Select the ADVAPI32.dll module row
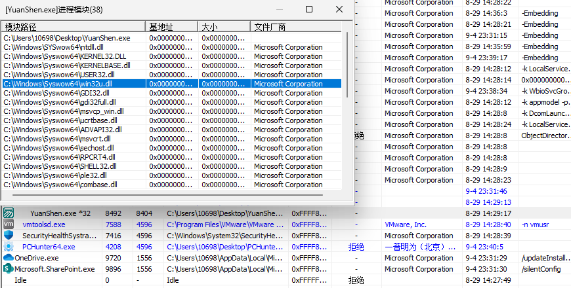This screenshot has height=288, width=571. tap(171, 130)
